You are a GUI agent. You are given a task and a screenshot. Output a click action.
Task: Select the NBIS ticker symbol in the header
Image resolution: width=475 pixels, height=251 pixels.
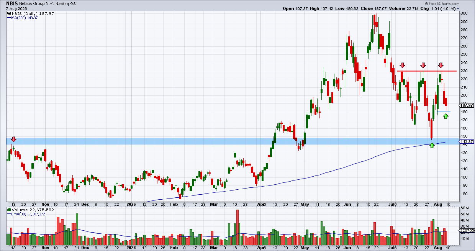click(x=12, y=3)
